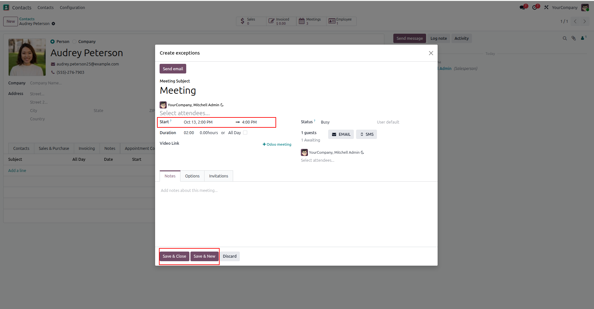
Task: Click the SMS guests button
Action: coord(366,134)
